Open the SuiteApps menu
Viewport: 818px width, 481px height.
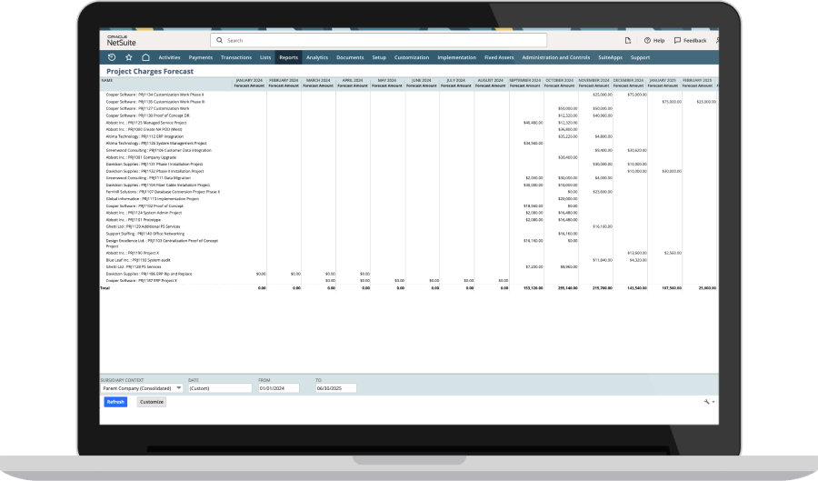click(x=609, y=57)
